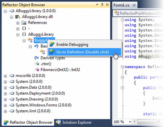
Task: Collapse the ABuggyLibrary (1.0.0.0) assembly node
Action: click(5, 11)
